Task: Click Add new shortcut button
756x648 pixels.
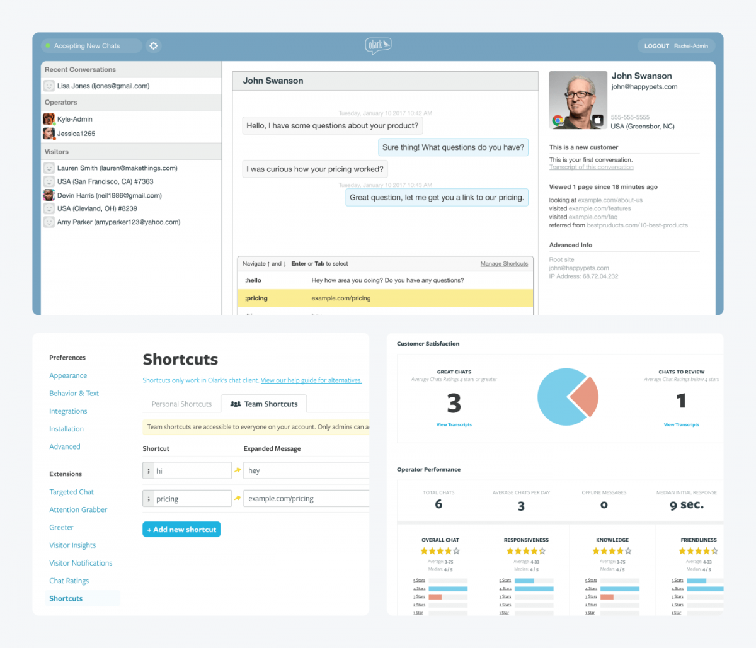Action: tap(181, 530)
